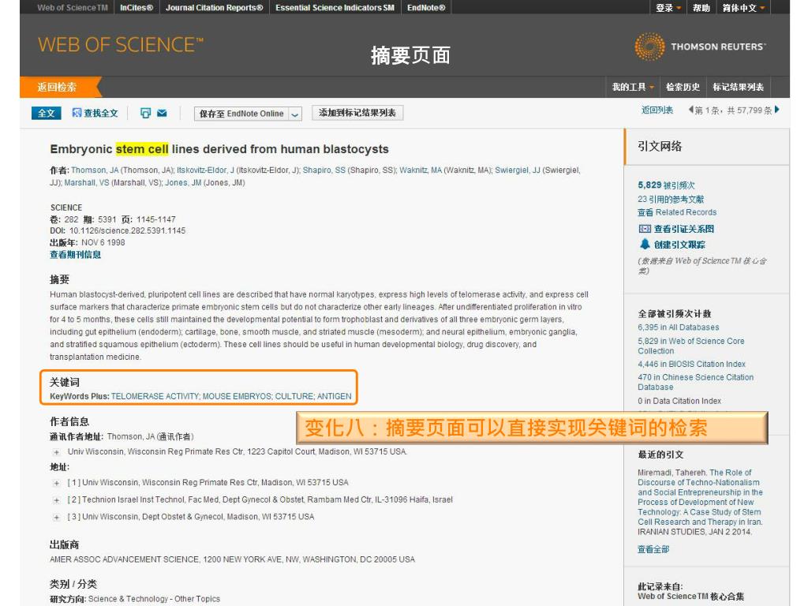Viewport: 808px width, 606px height.
Task: Click author Swiergiel, JJ link
Action: (x=518, y=170)
